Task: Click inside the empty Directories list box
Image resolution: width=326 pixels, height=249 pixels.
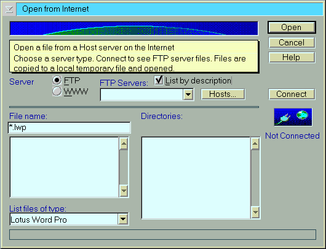Action: pos(196,178)
